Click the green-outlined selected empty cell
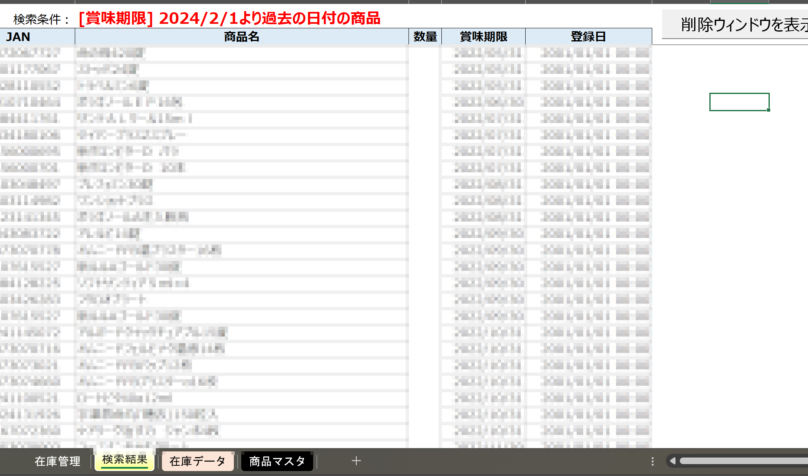This screenshot has height=476, width=808. pos(739,102)
